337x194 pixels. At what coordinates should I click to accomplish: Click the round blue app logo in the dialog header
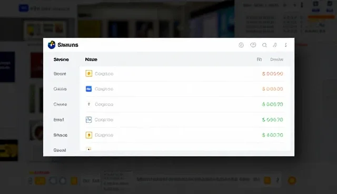point(52,45)
